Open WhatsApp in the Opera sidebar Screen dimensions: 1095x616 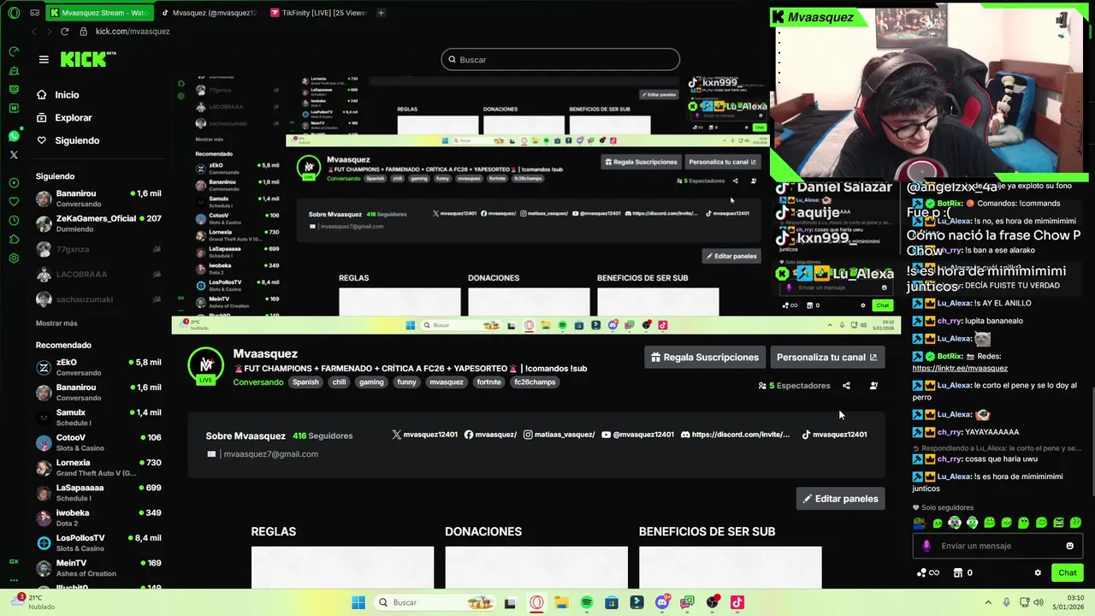(x=14, y=136)
